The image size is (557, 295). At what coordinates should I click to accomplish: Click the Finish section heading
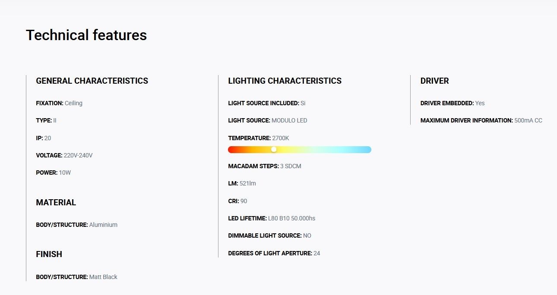pos(49,254)
